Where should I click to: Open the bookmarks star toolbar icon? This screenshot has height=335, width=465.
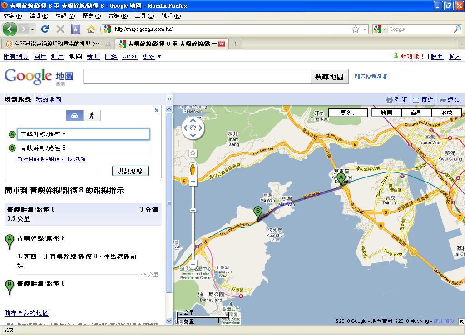[x=76, y=29]
